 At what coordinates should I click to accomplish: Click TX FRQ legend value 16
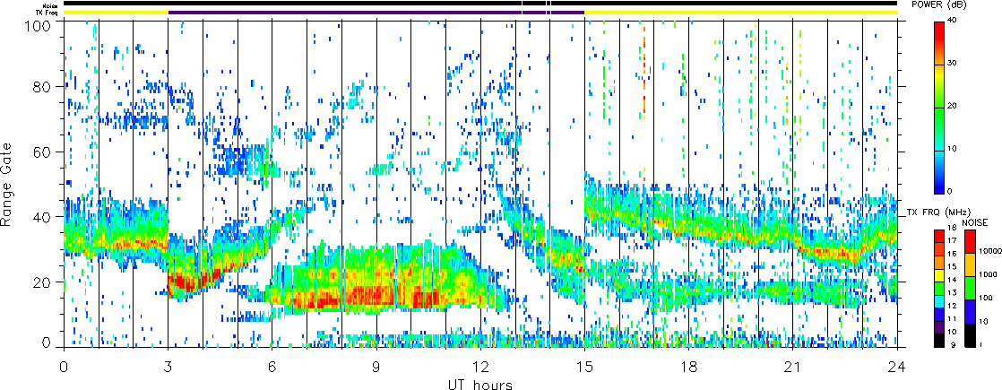tap(952, 254)
